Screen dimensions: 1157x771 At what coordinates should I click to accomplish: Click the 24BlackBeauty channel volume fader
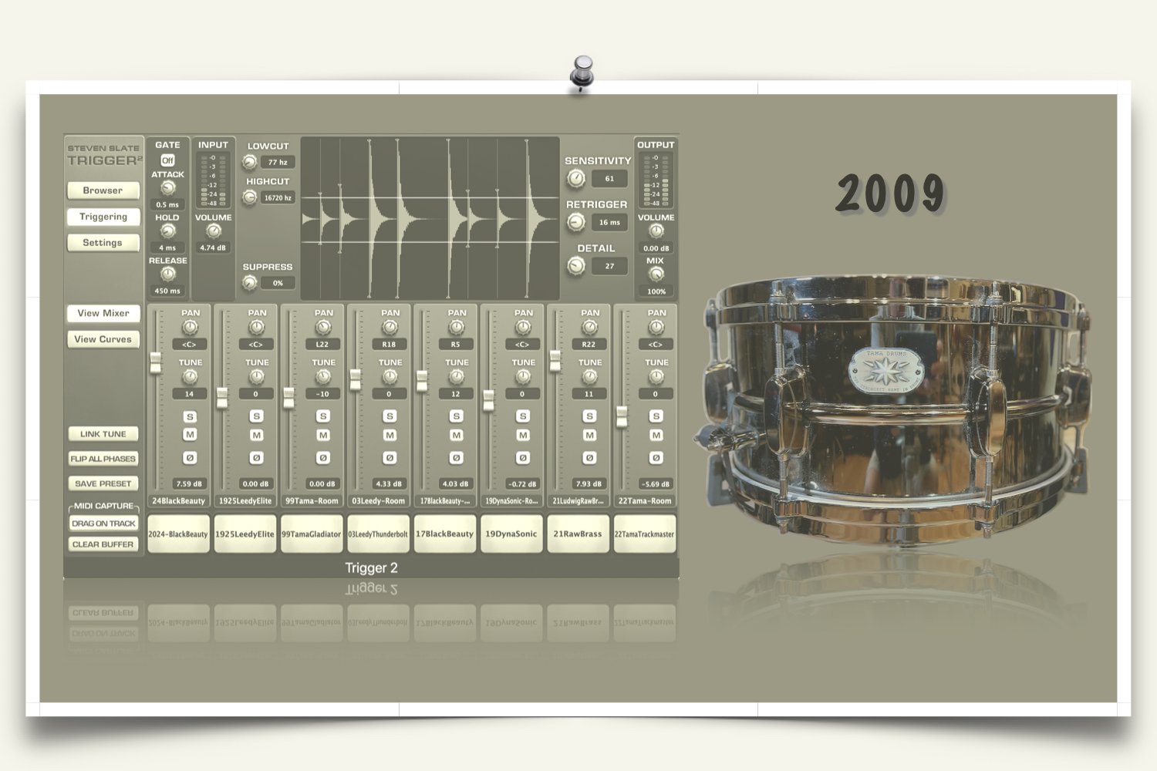(156, 362)
